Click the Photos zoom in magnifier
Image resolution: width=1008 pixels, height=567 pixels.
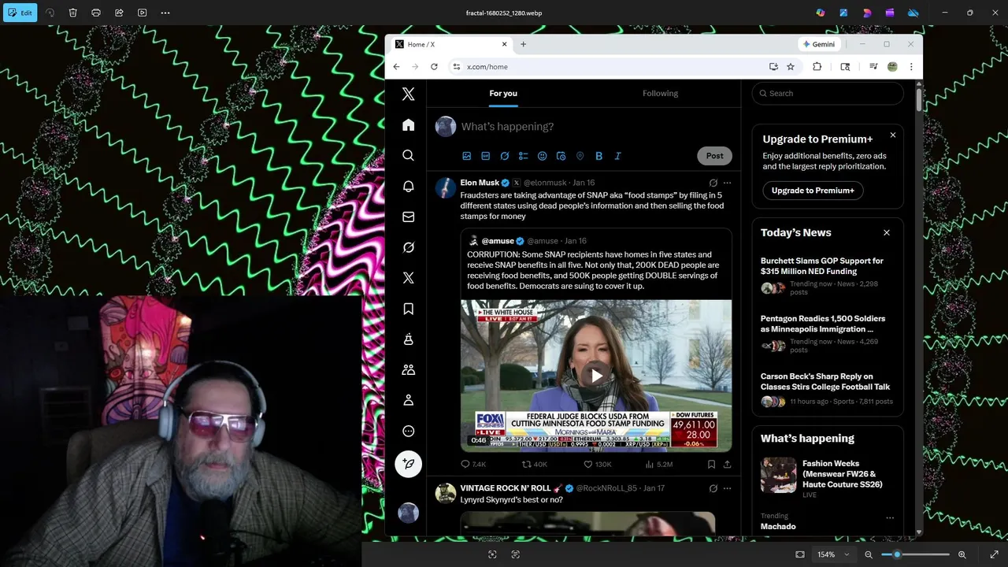click(x=962, y=554)
